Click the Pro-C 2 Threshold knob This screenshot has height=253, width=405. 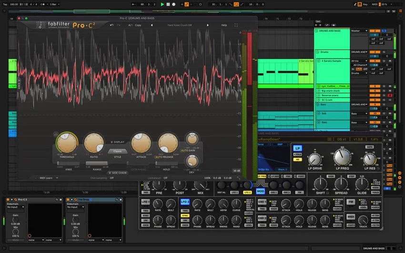(67, 143)
